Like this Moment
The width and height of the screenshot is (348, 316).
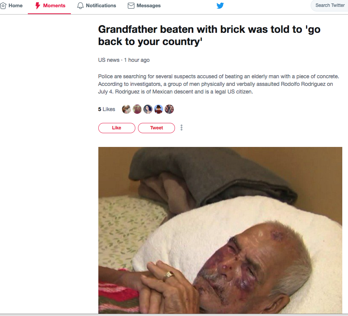pyautogui.click(x=117, y=128)
